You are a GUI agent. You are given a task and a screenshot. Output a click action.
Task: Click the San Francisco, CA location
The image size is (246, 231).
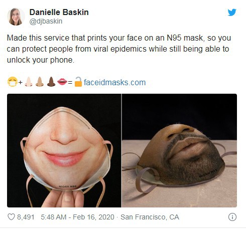coord(150,217)
